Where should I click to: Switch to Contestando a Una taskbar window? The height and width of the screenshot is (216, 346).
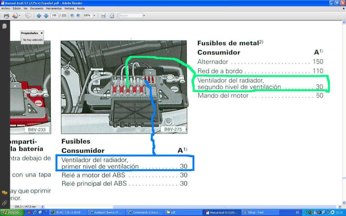click(x=145, y=213)
